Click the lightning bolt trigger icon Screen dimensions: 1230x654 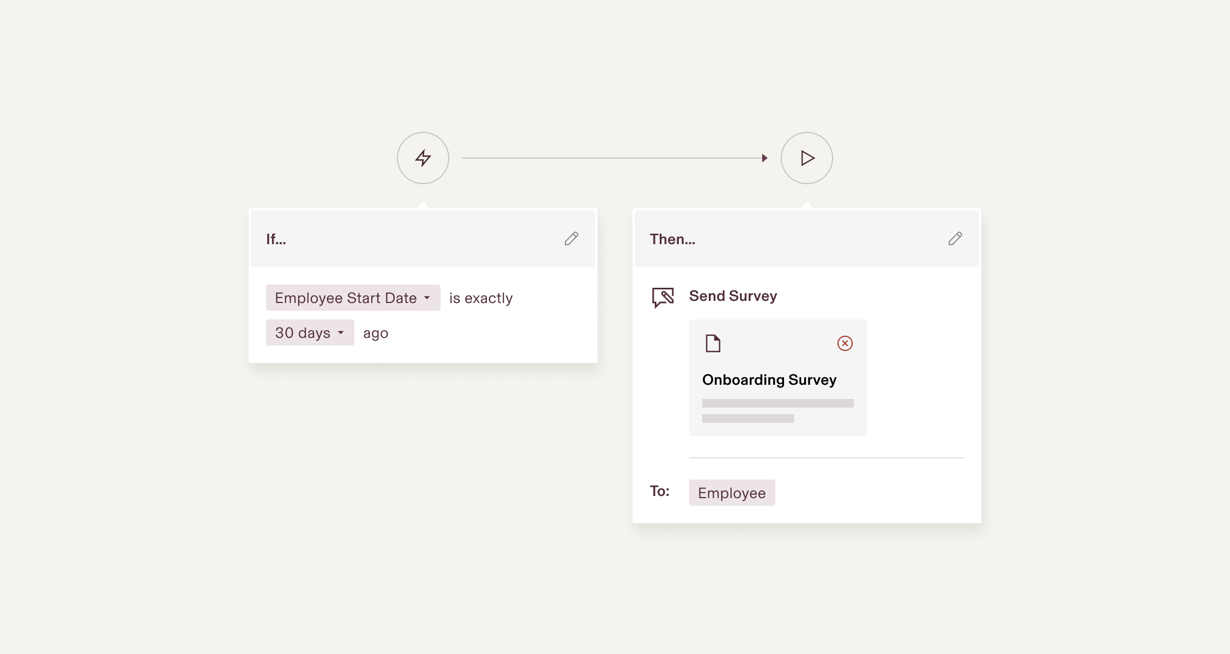[x=423, y=158]
